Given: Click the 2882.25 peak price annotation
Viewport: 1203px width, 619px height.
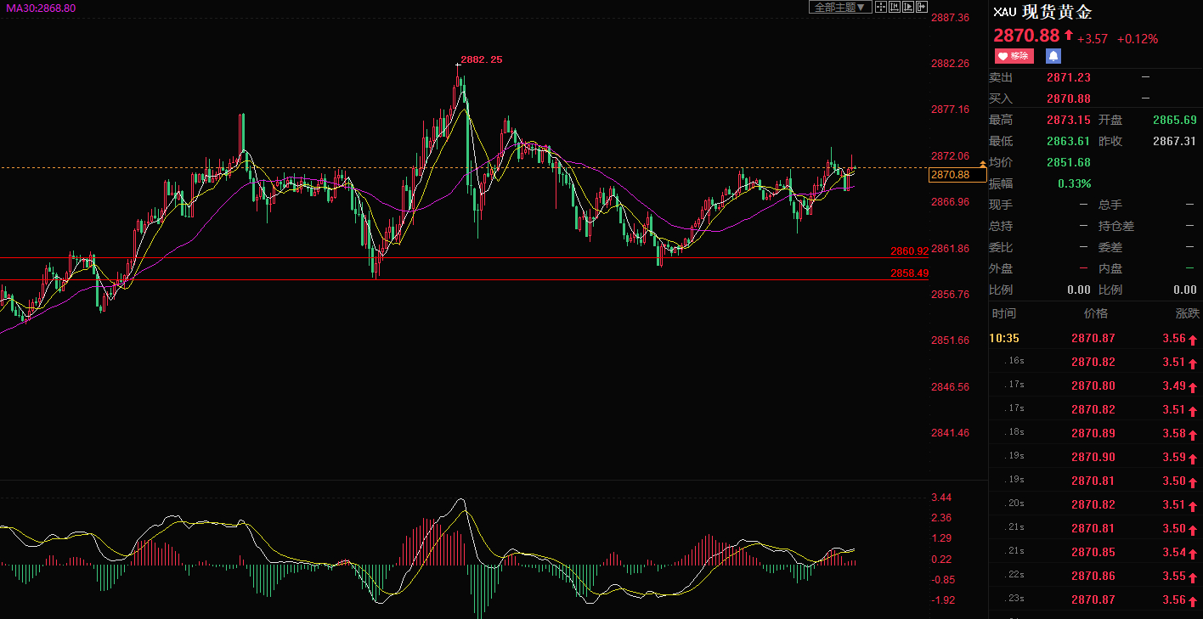Looking at the screenshot, I should click(x=481, y=59).
